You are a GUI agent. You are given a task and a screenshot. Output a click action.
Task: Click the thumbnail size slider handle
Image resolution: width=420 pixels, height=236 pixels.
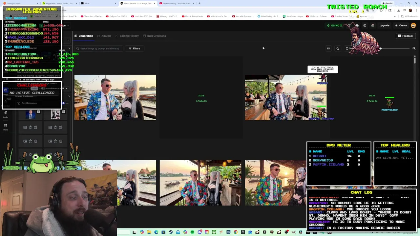[380, 49]
